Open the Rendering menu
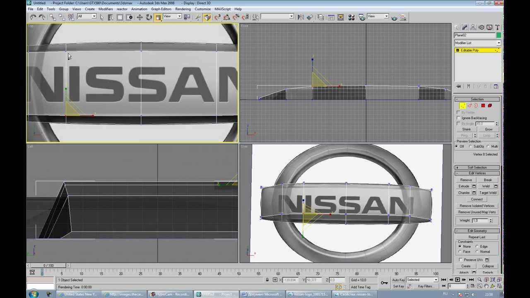530x298 pixels. click(x=183, y=9)
